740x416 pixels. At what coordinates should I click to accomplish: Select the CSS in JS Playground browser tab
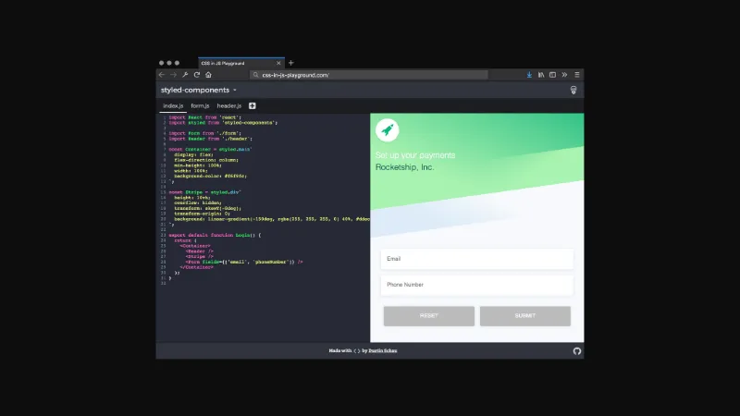[241, 63]
